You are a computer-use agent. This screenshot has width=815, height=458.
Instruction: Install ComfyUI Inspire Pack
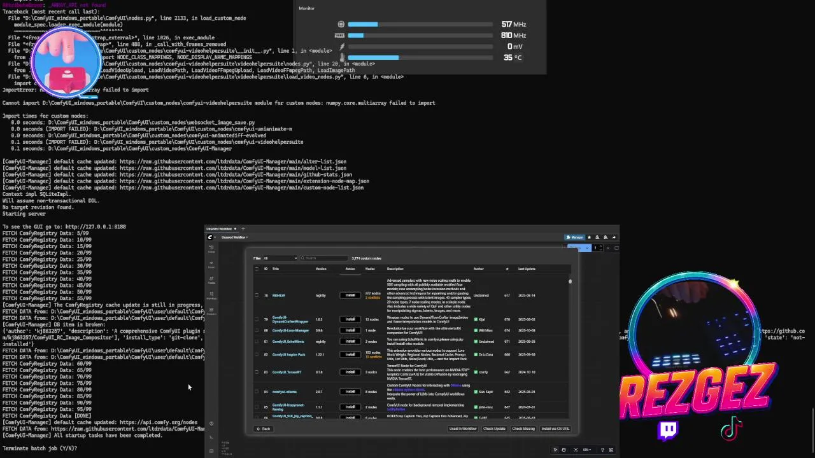350,354
